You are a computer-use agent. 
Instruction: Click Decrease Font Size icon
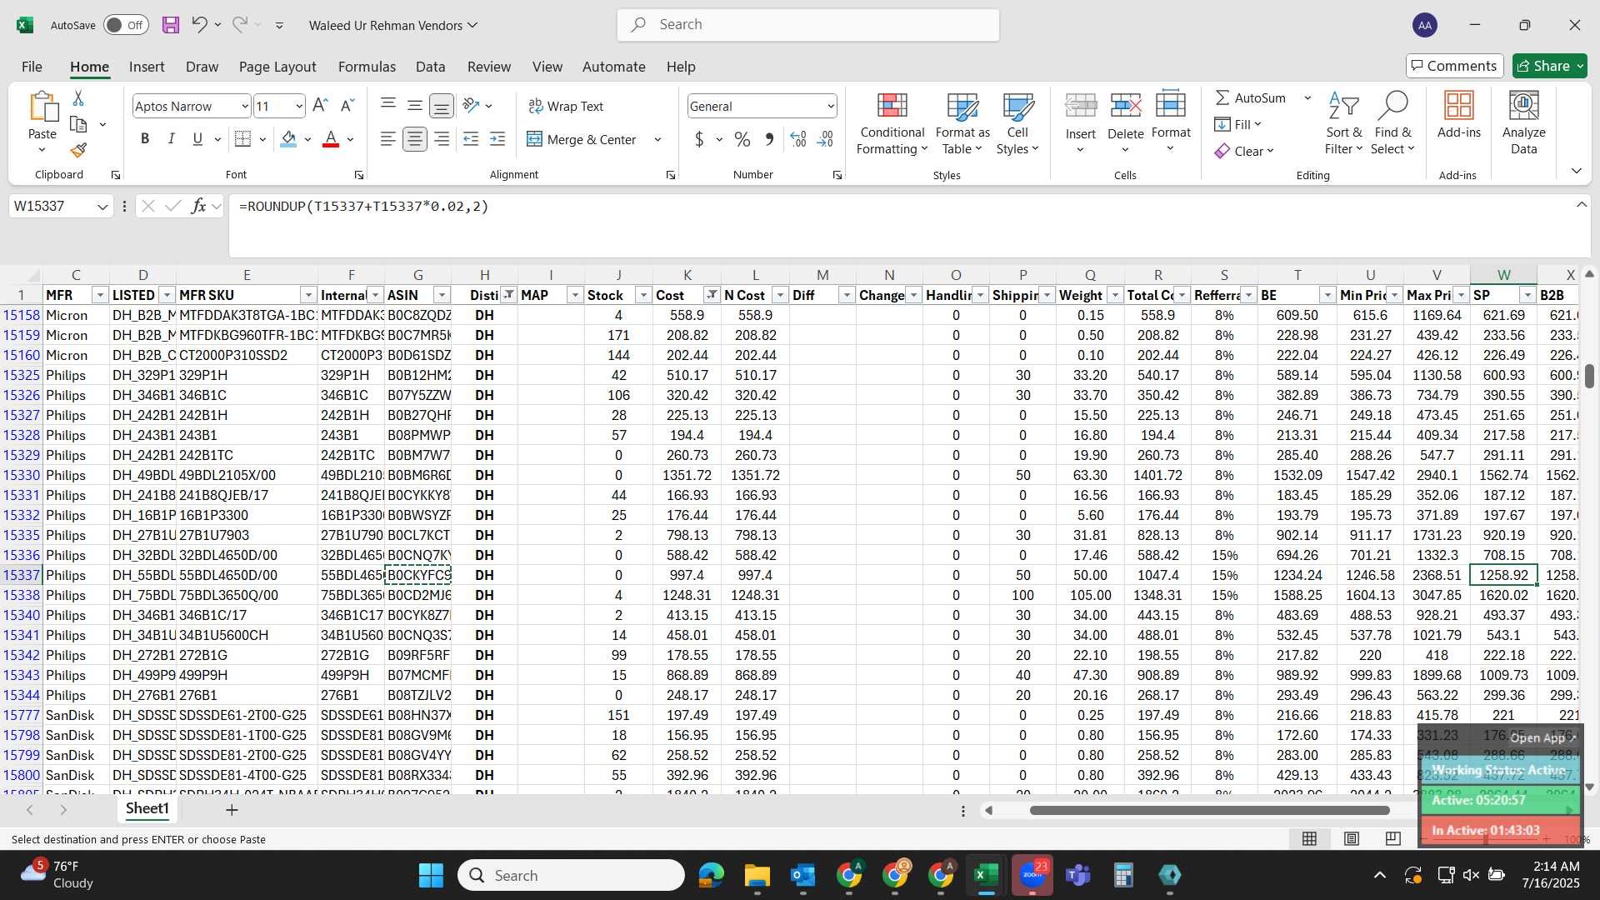[x=347, y=105]
